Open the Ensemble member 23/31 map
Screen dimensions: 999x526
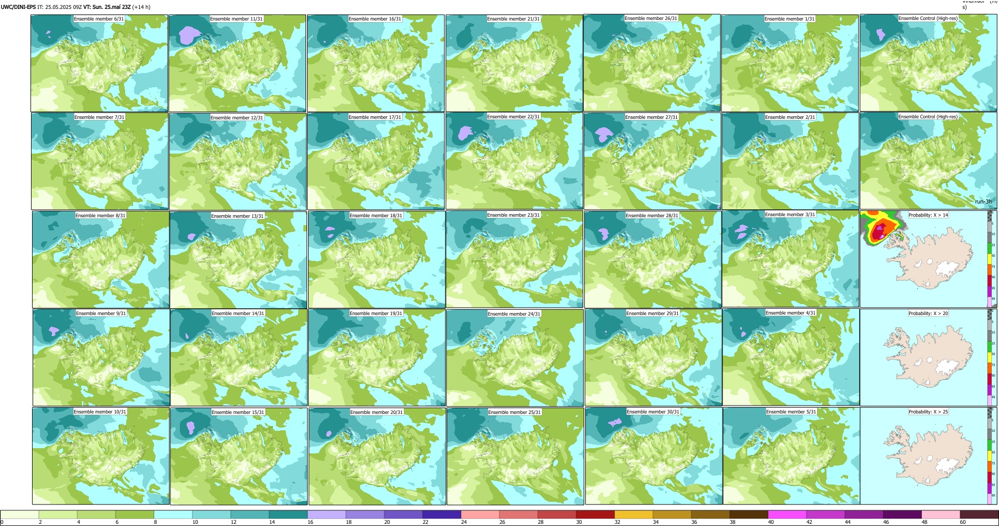515,259
